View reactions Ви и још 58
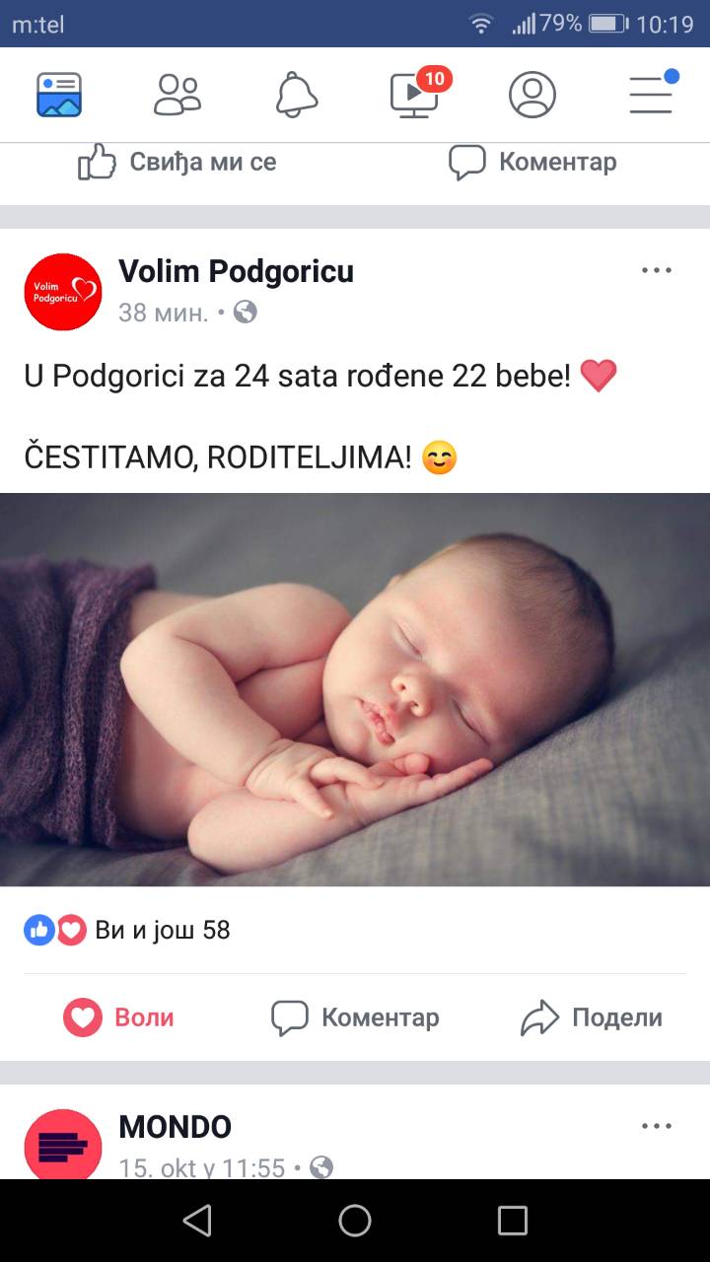The width and height of the screenshot is (710, 1262). pos(127,930)
